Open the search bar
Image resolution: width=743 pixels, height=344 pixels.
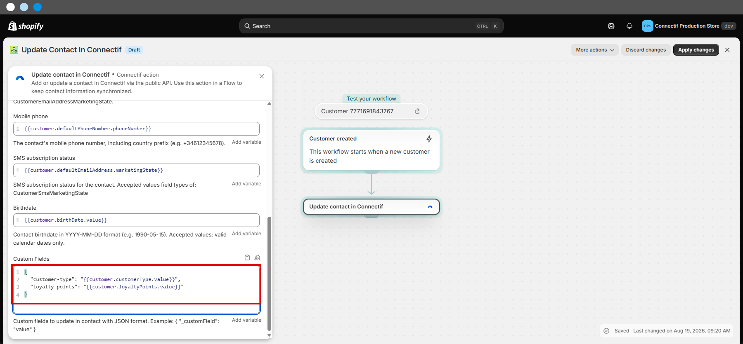pos(371,26)
